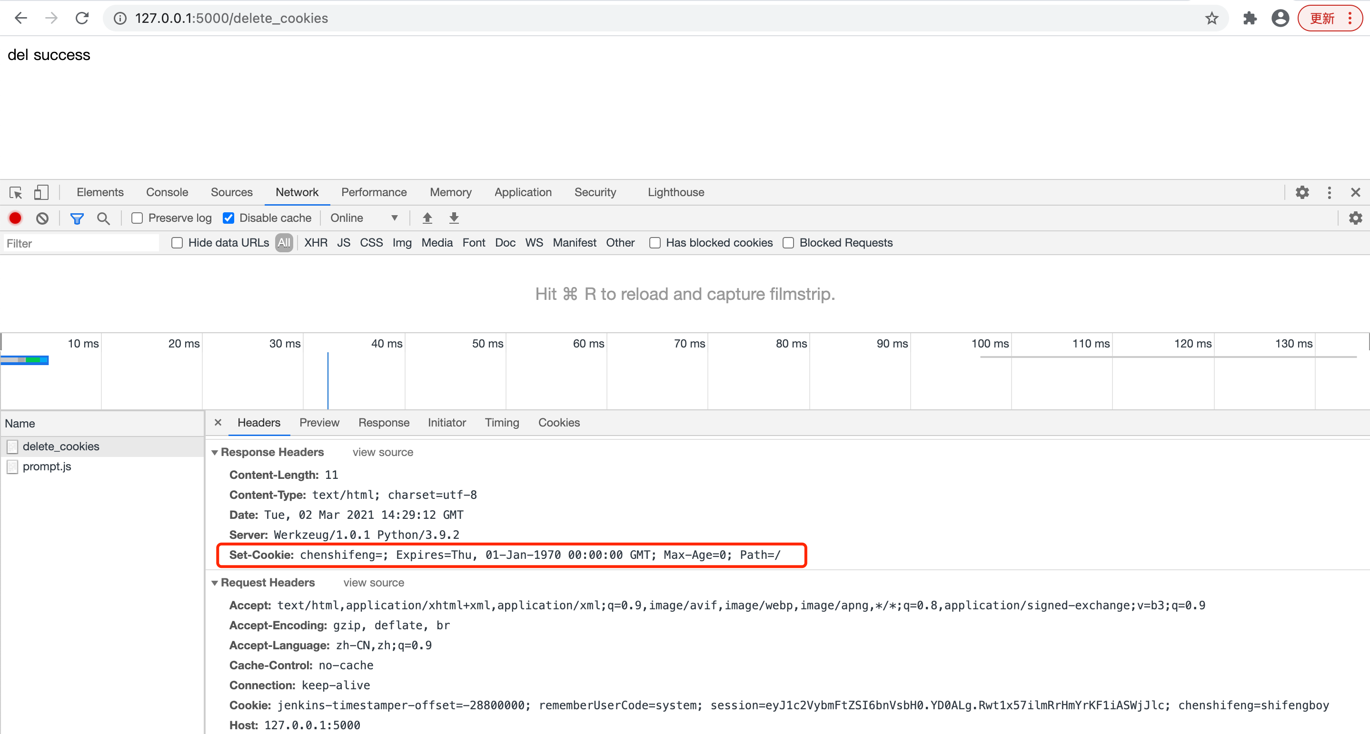Image resolution: width=1370 pixels, height=734 pixels.
Task: Click the DevTools settings gear icon
Action: tap(1302, 192)
